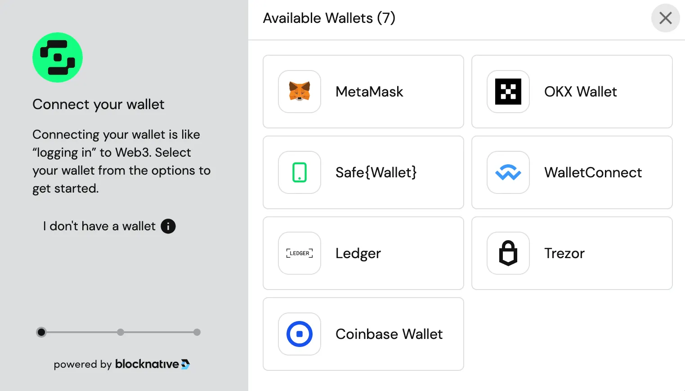Open the "I don't have a wallet" link
This screenshot has height=391, width=685.
point(99,226)
